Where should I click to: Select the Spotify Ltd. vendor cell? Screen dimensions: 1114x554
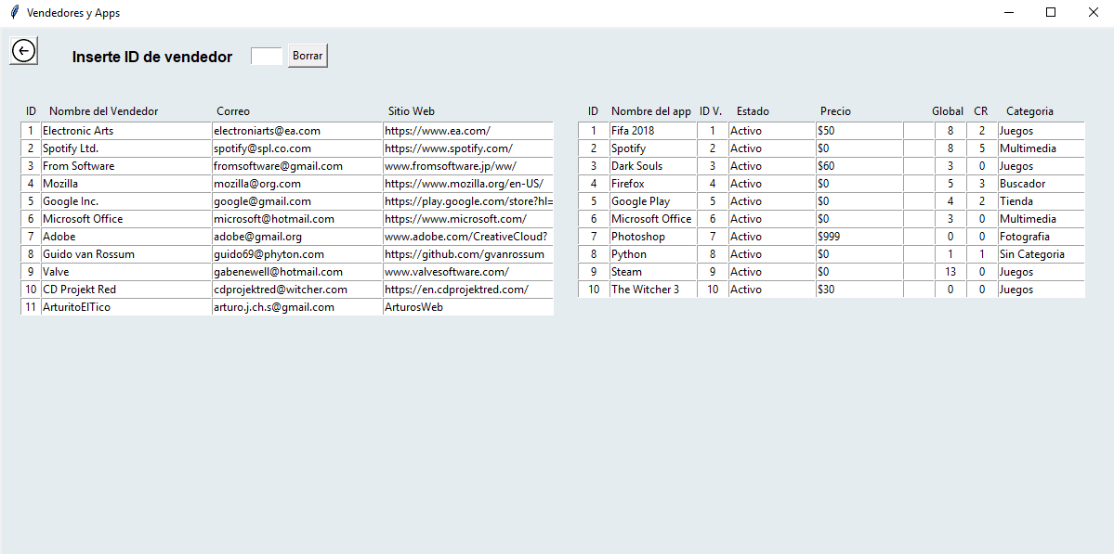126,148
